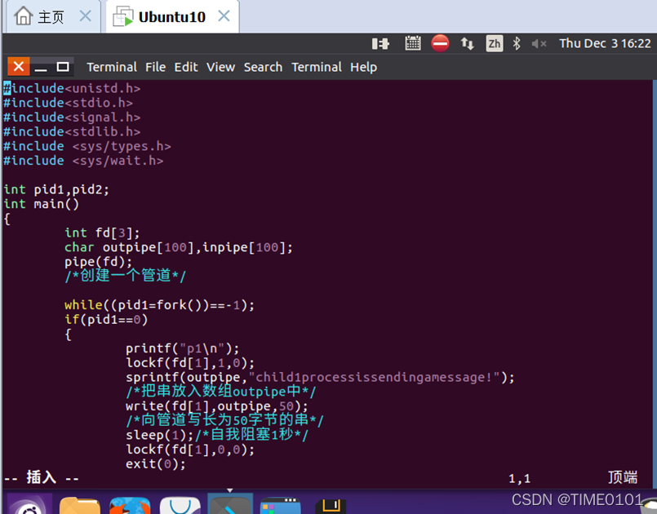Click the home icon in 主页 tab
This screenshot has height=514, width=657.
24,16
